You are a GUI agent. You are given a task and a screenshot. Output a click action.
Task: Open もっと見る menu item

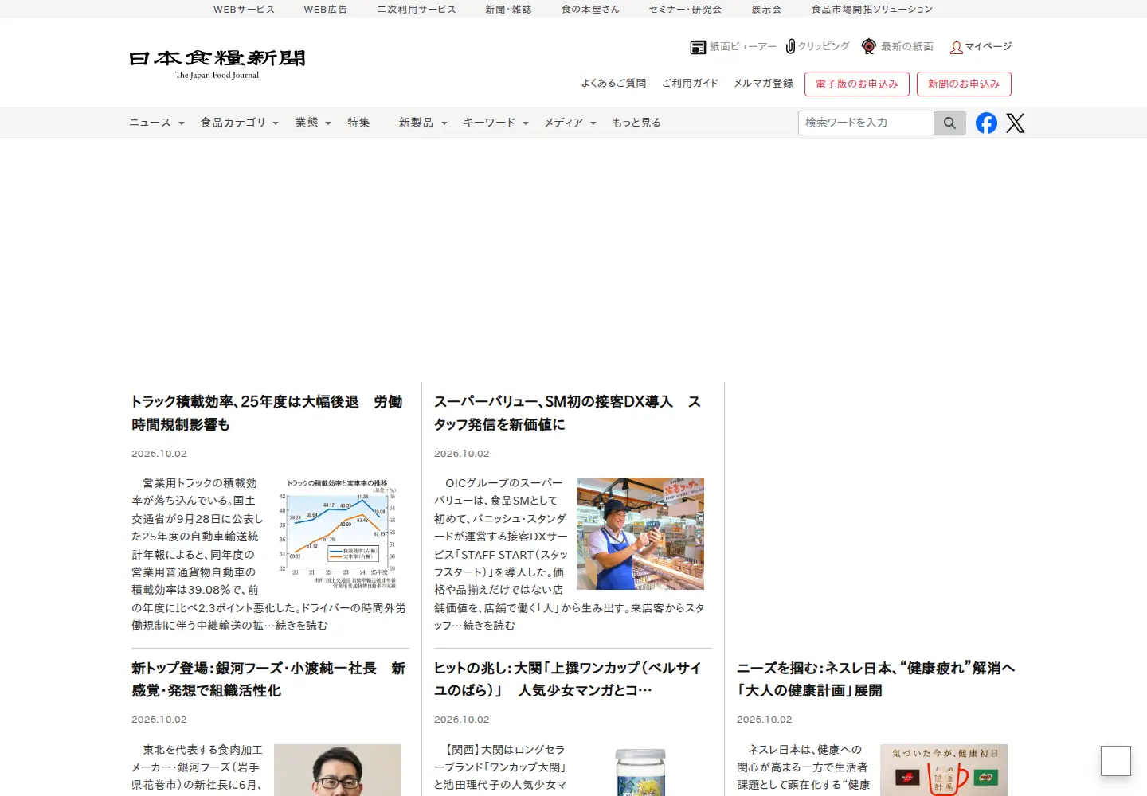click(x=636, y=123)
